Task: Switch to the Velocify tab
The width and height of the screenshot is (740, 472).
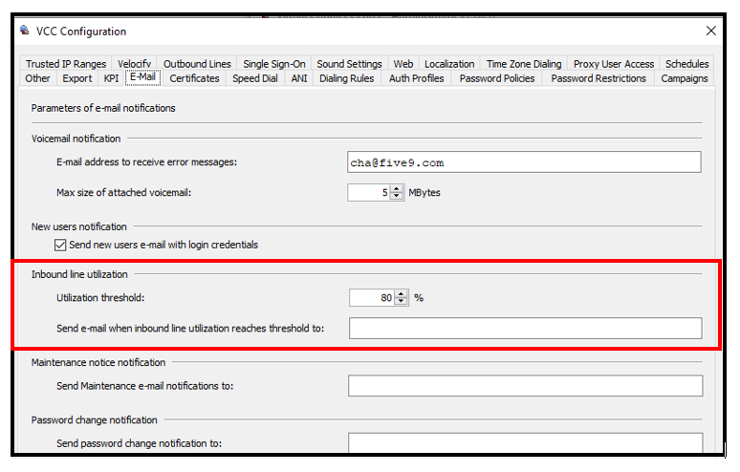Action: pyautogui.click(x=134, y=64)
